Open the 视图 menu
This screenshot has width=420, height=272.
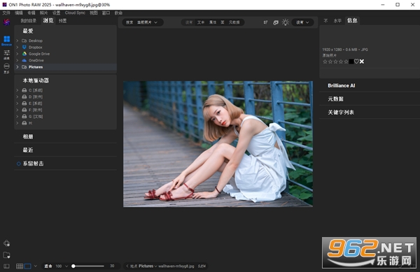point(94,13)
